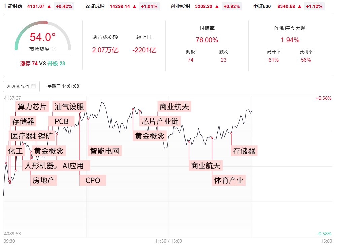Click the 两市成交额 2.07万亿 value
This screenshot has width=337, height=247.
[x=105, y=50]
